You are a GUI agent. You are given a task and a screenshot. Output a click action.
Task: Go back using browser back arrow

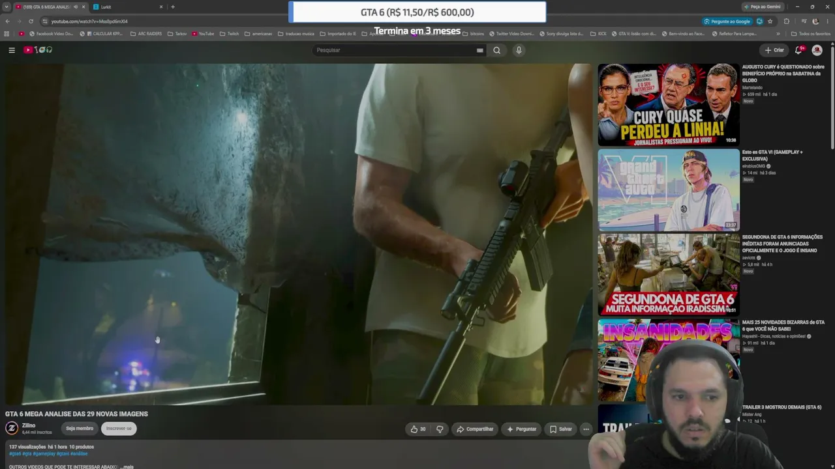7,21
